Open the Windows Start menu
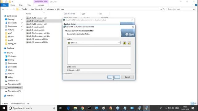The image size is (198, 111). (4, 108)
